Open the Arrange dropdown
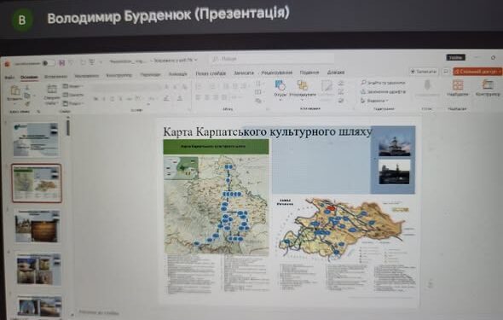Viewport: 503px width, 320px height. point(303,89)
